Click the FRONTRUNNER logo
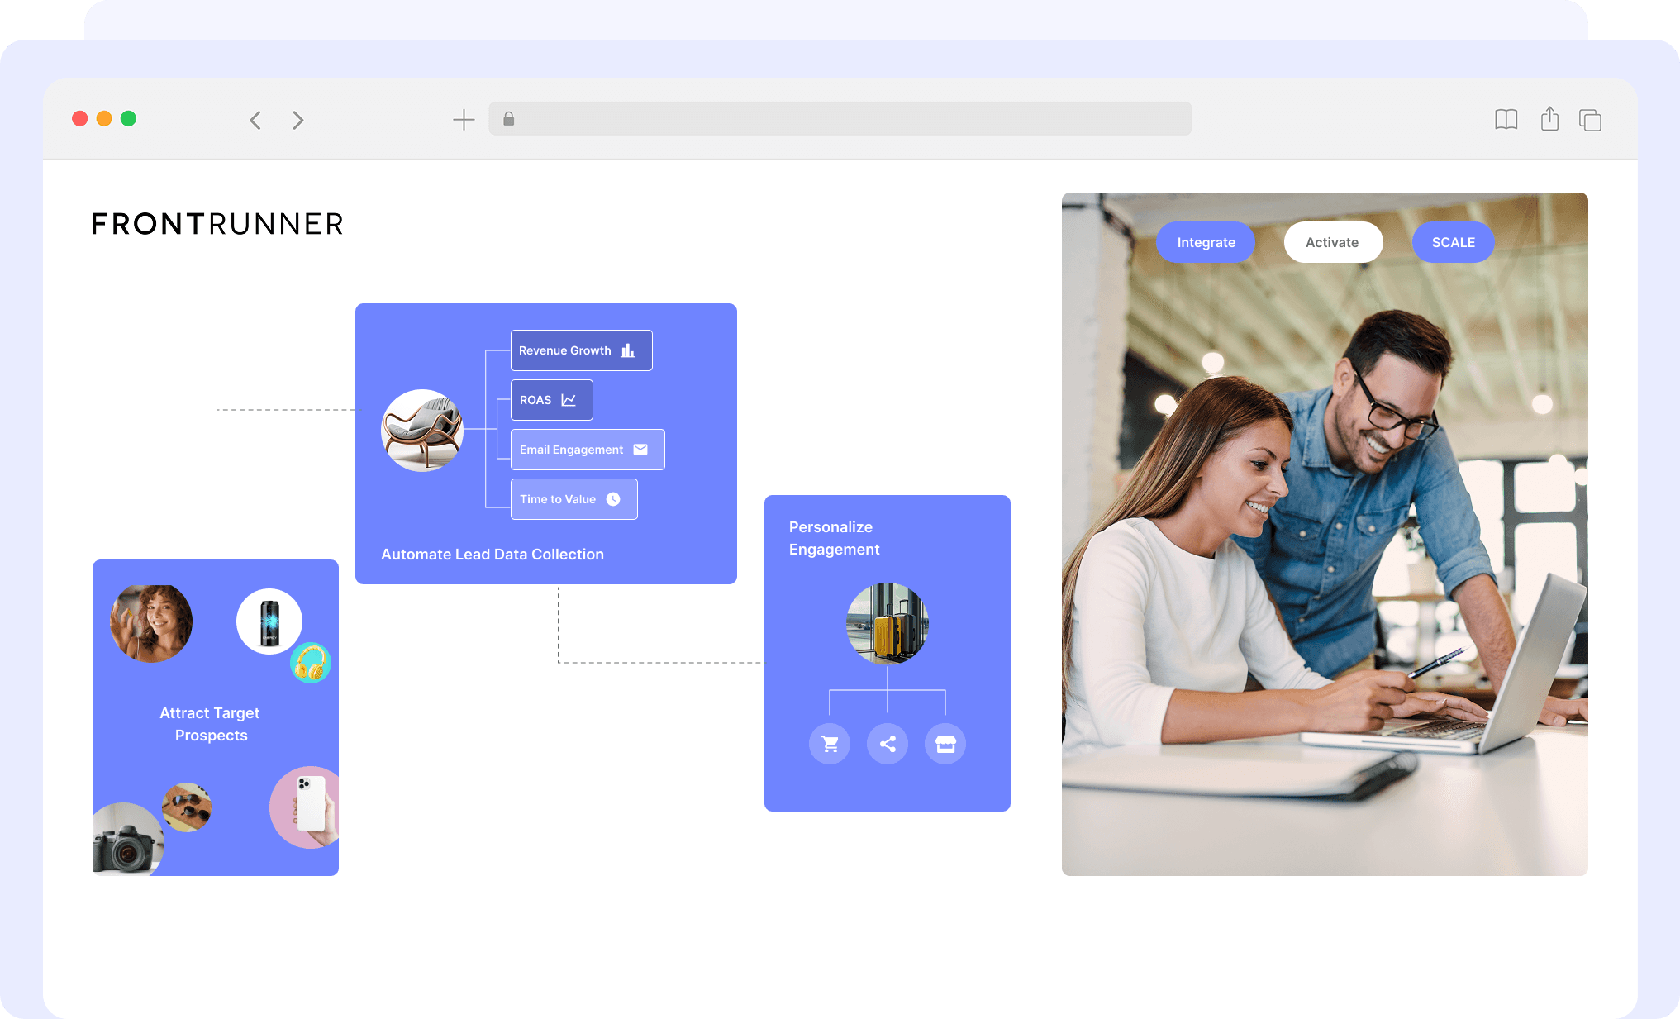Screen dimensions: 1680x1019 [217, 224]
